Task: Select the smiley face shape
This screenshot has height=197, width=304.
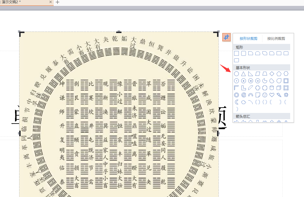Action: click(265, 95)
